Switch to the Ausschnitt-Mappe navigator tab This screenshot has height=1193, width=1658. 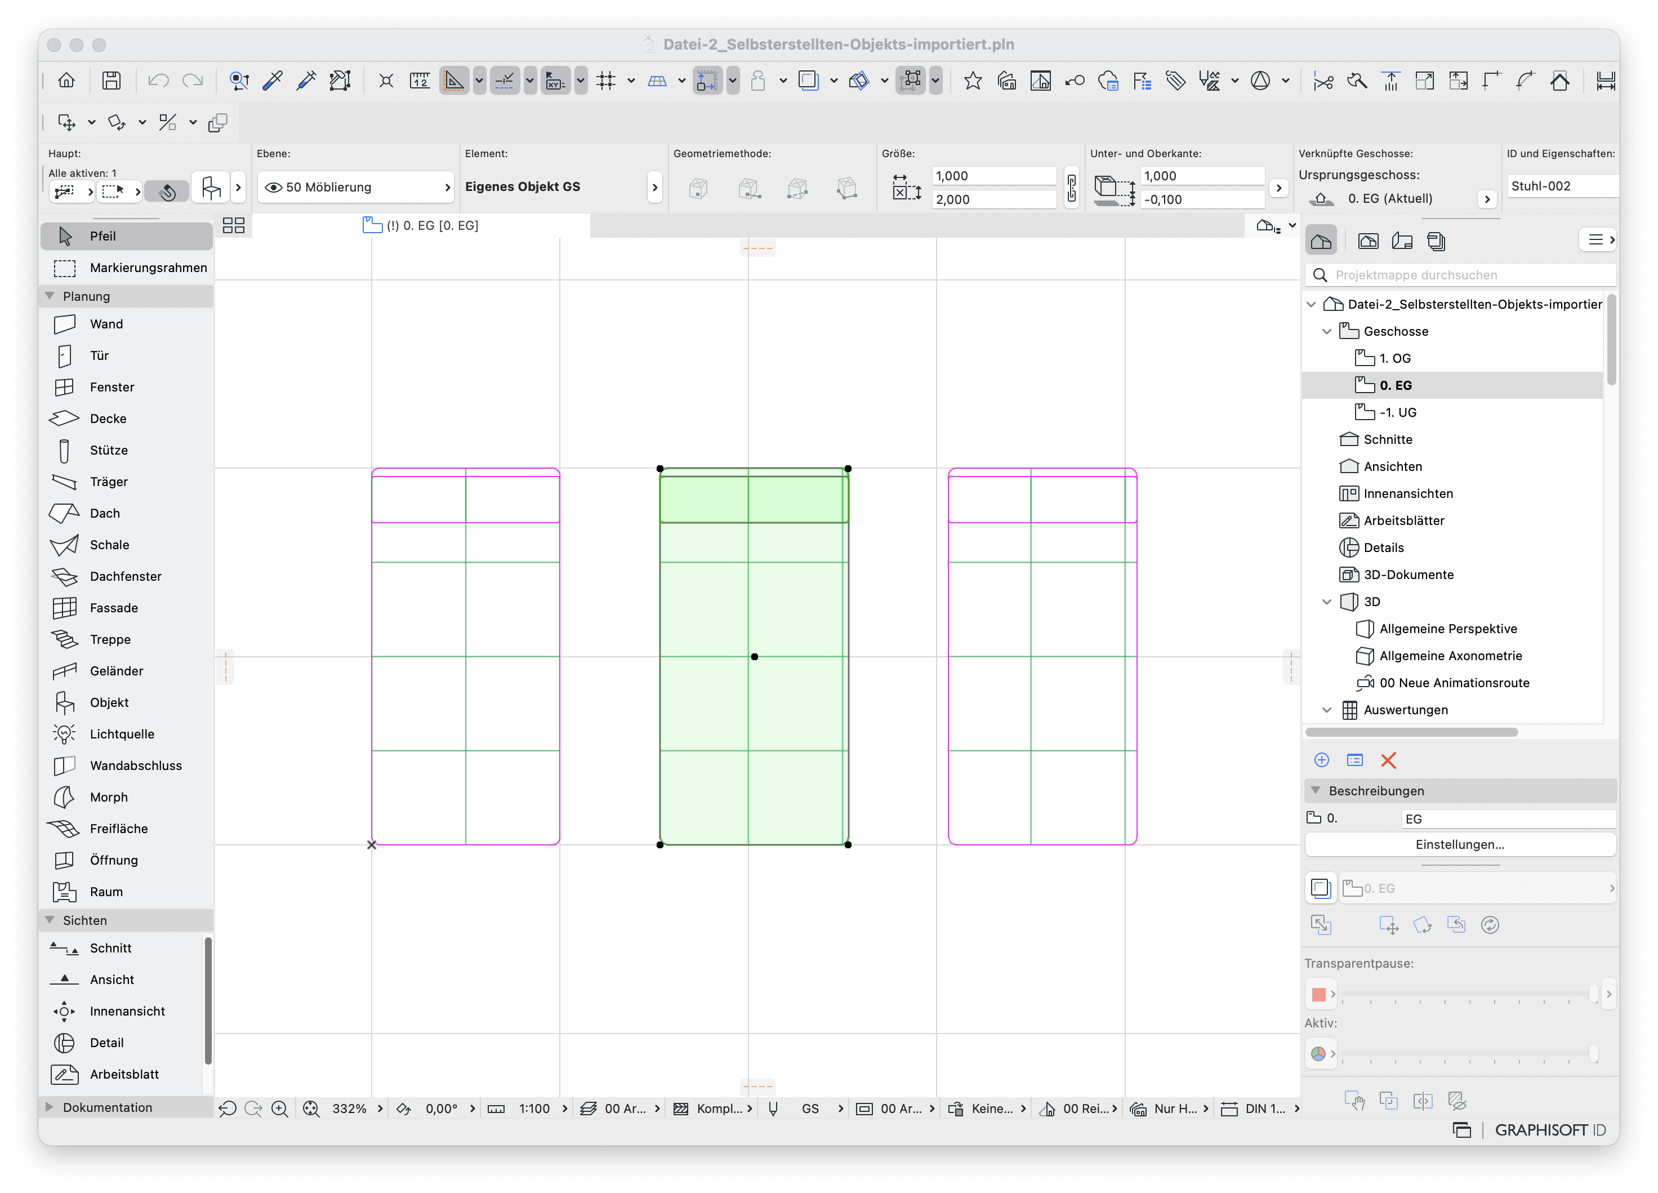(1368, 241)
